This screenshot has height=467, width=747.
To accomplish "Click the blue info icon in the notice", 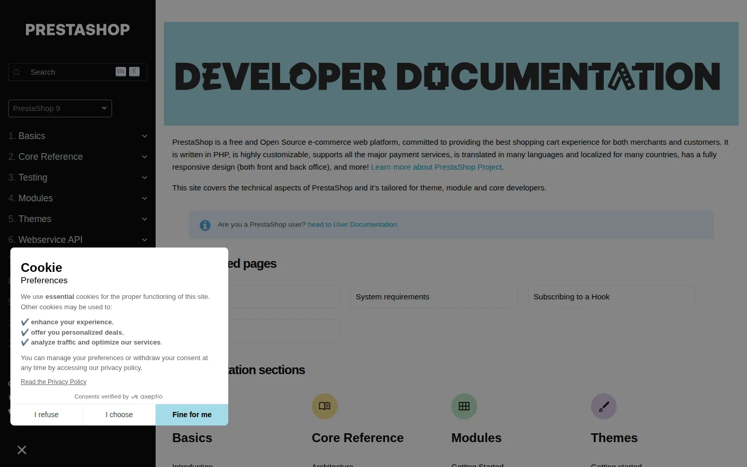I will (205, 225).
